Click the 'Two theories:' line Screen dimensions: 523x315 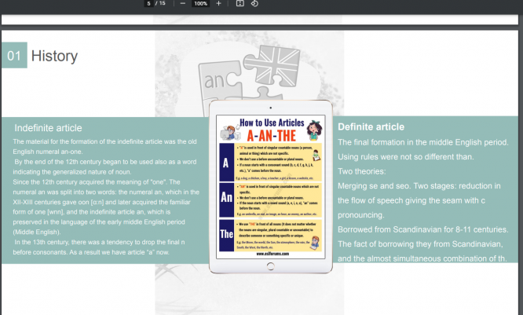361,171
